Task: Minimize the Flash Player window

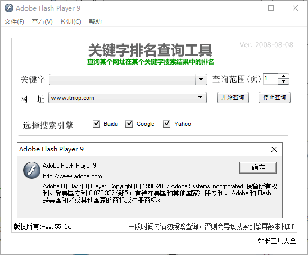Action: coord(247,8)
